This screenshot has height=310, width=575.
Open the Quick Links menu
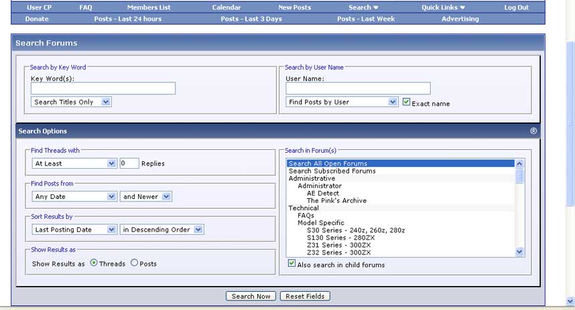[x=443, y=7]
